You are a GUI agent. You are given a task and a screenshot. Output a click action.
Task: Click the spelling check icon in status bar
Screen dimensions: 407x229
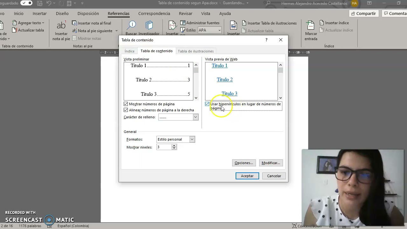coord(49,226)
